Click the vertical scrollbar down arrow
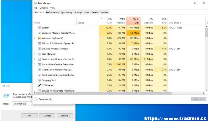 click(206, 90)
